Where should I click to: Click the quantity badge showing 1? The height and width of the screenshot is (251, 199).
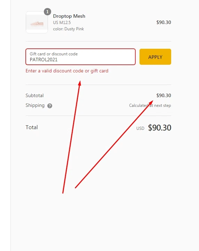pos(47,12)
